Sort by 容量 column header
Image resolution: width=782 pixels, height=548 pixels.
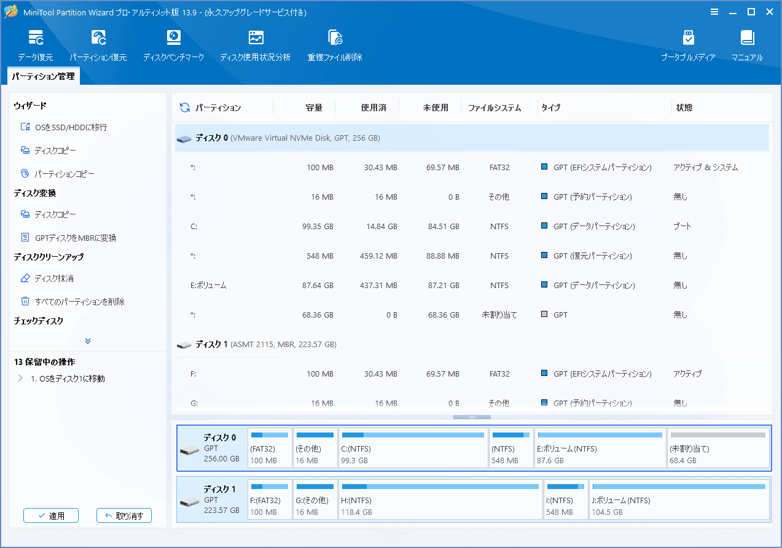314,108
